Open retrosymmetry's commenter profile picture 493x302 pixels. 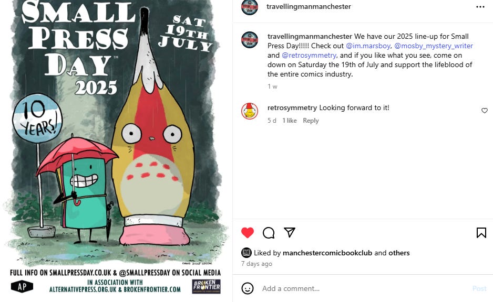[x=250, y=111]
